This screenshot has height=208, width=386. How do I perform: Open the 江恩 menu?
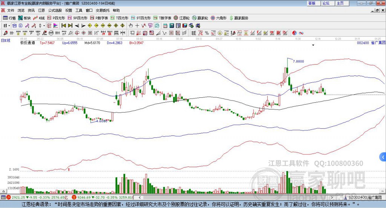(x=41, y=10)
